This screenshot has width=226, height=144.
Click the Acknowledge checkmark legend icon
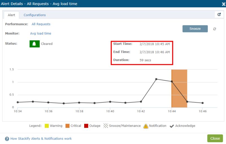coord(172,126)
